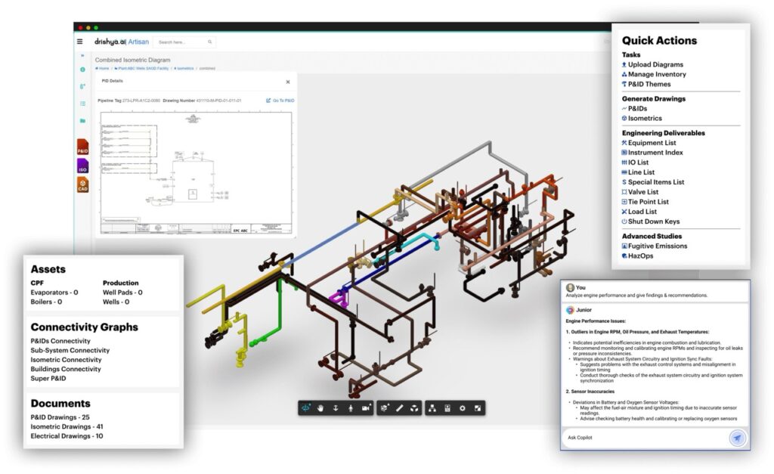Open the Camera interactions tool

366,408
